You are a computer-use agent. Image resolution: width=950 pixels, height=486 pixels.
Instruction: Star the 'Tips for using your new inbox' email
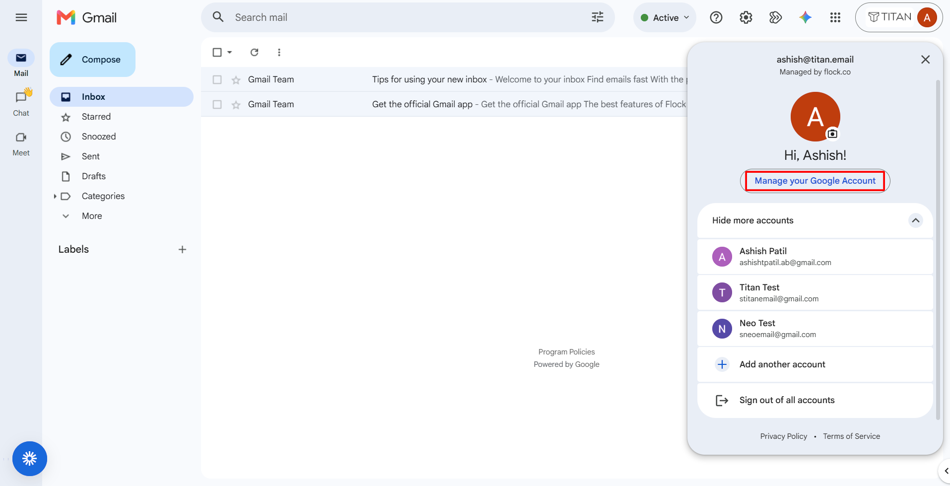tap(236, 80)
